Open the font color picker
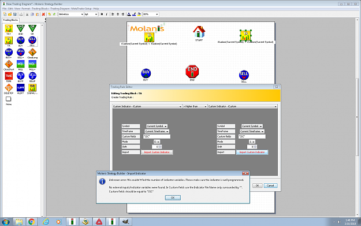Screen dimensions: 361x226 pyautogui.click(x=129, y=14)
